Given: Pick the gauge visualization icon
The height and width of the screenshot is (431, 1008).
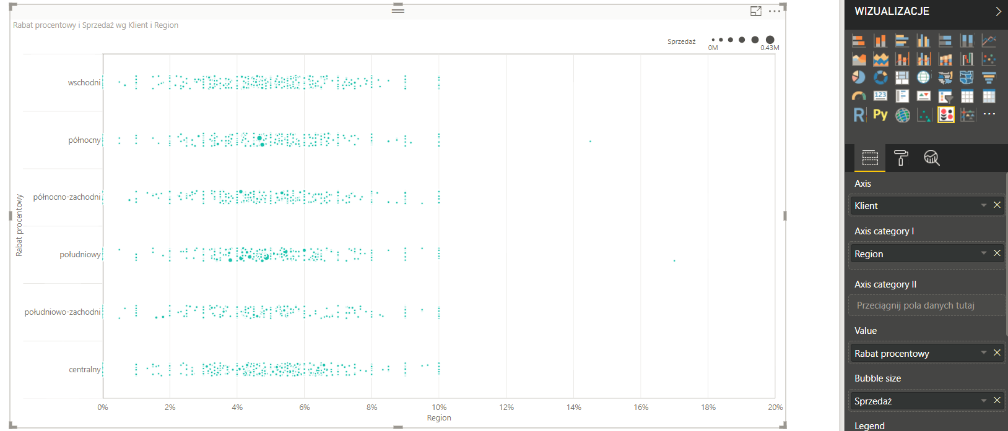Looking at the screenshot, I should (859, 96).
